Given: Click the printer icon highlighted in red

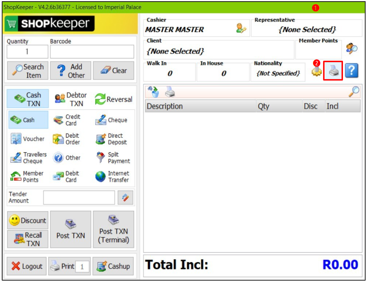Looking at the screenshot, I should coord(333,71).
